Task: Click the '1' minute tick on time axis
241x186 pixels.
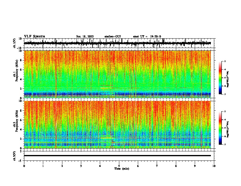Action: (43, 166)
